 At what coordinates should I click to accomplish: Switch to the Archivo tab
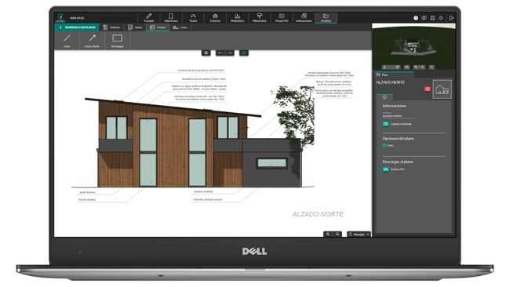coord(326,17)
